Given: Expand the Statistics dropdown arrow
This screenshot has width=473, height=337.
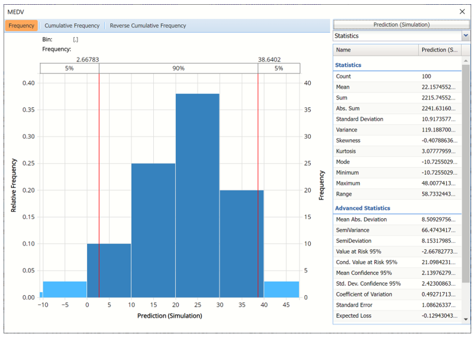Looking at the screenshot, I should (465, 36).
